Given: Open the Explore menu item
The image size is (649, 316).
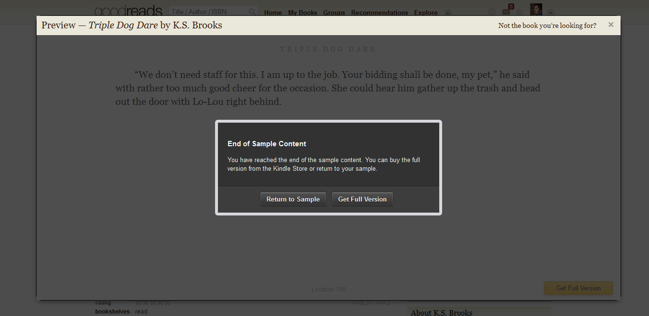Looking at the screenshot, I should click(x=426, y=13).
